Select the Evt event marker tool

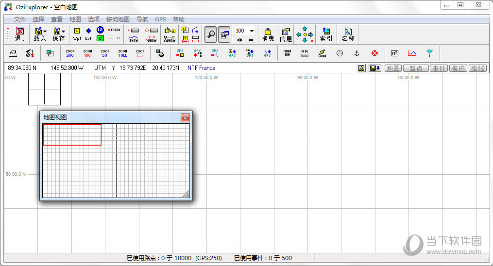click(x=88, y=34)
